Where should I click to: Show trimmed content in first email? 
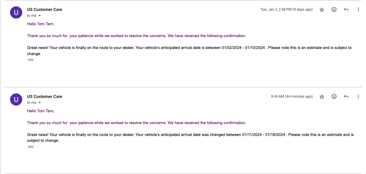coord(31,60)
